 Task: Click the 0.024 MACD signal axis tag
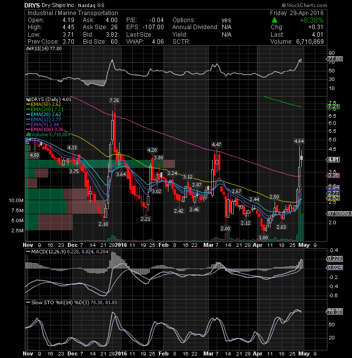pos(334,267)
